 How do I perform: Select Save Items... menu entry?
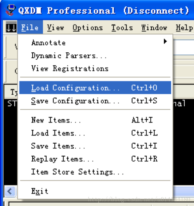pyautogui.click(x=95, y=146)
